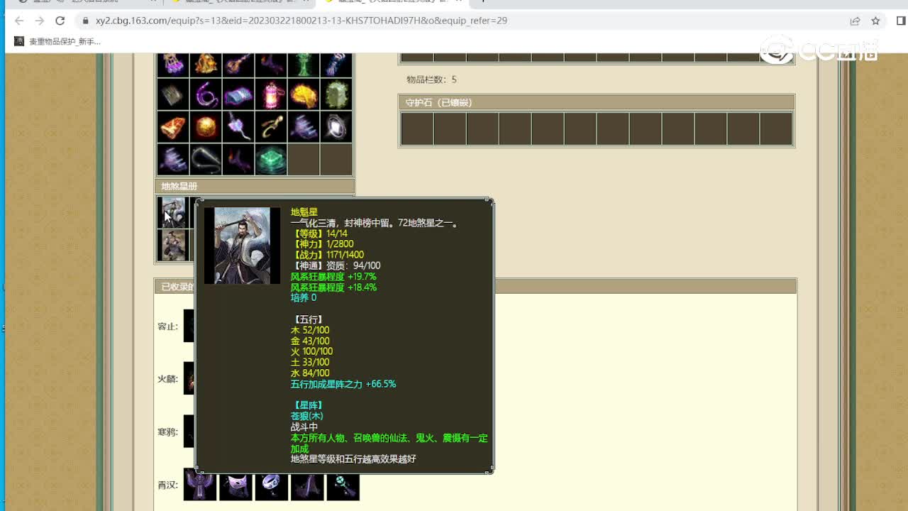This screenshot has width=908, height=511.
Task: Click the 胄汉: row label
Action: pos(167,485)
